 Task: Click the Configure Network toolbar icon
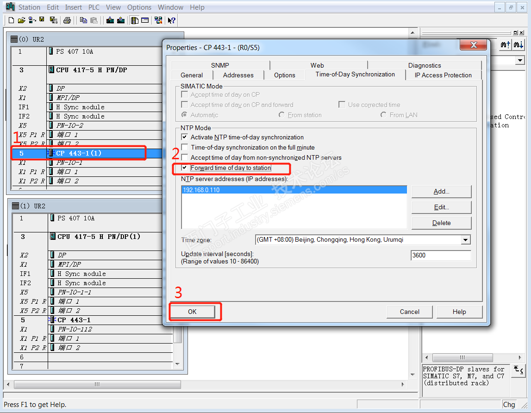pos(158,20)
